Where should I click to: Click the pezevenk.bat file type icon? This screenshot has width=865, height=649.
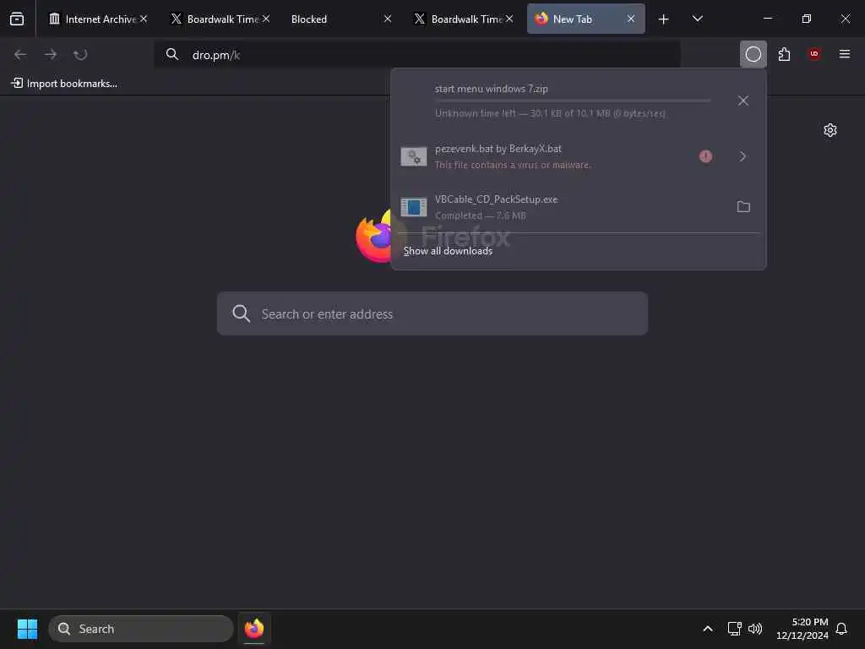coord(414,156)
